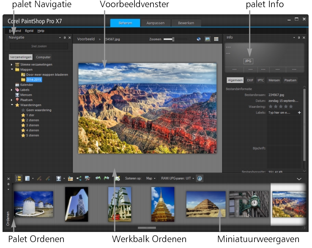
Task: Open the Navigatie palette options arrow
Action: 60,38
